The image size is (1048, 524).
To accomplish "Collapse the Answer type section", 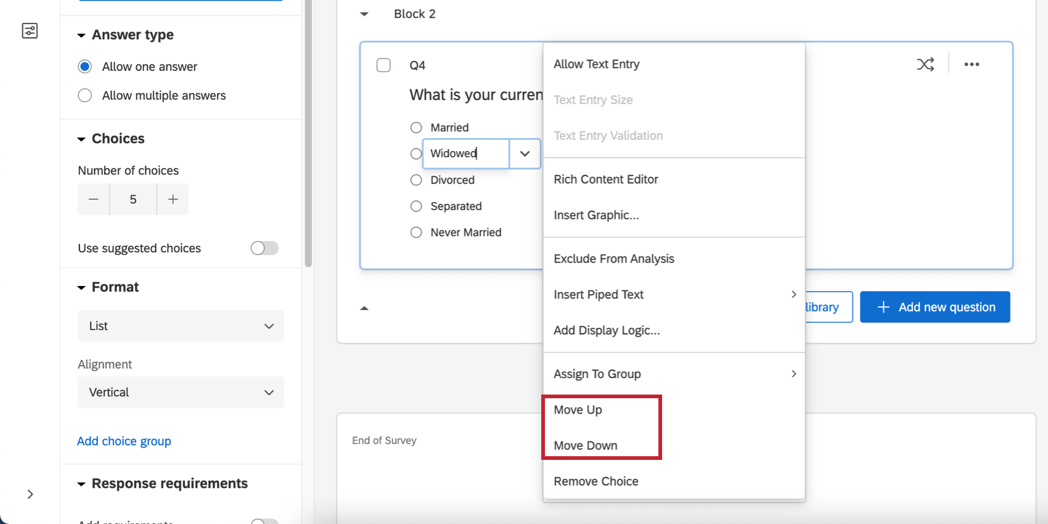I will [x=81, y=35].
